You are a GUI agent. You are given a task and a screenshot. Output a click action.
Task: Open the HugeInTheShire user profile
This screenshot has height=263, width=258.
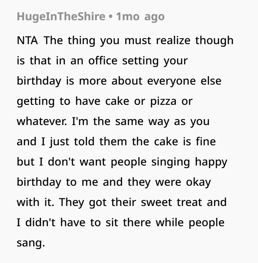tap(61, 17)
